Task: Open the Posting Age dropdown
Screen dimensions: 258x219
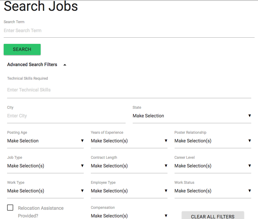Action: pos(45,141)
